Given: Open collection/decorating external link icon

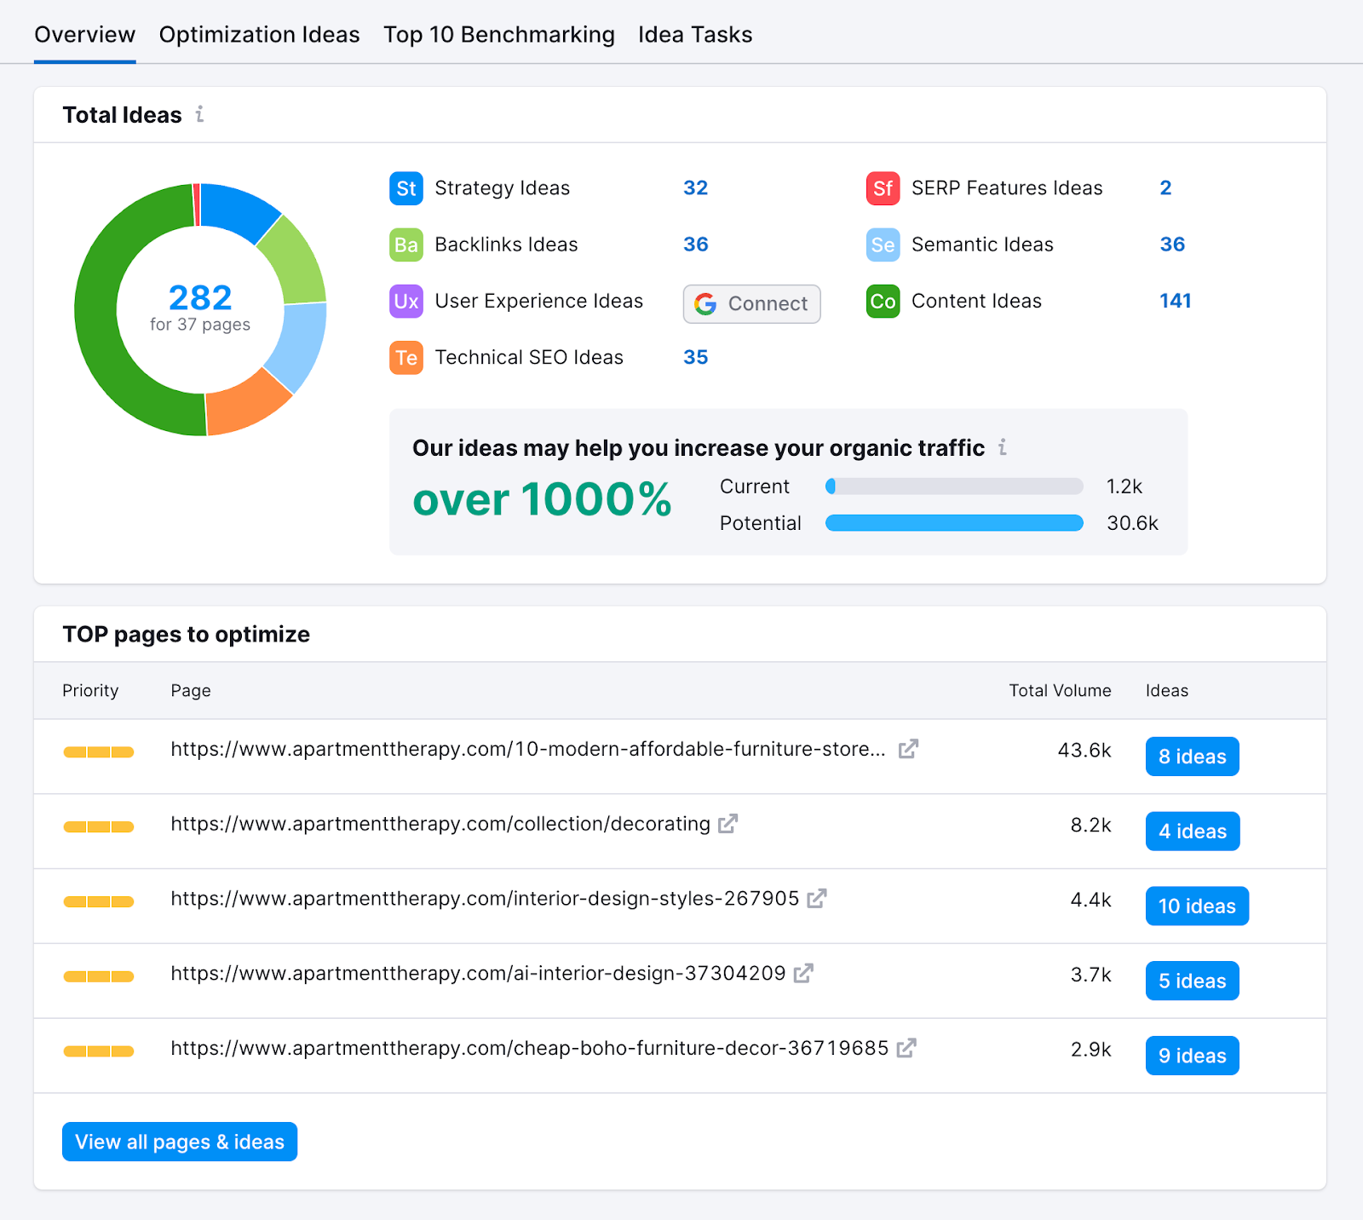Looking at the screenshot, I should point(728,824).
